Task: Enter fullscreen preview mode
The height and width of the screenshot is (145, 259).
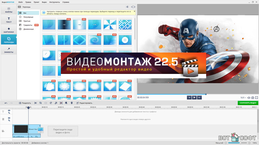Action: coord(256,98)
